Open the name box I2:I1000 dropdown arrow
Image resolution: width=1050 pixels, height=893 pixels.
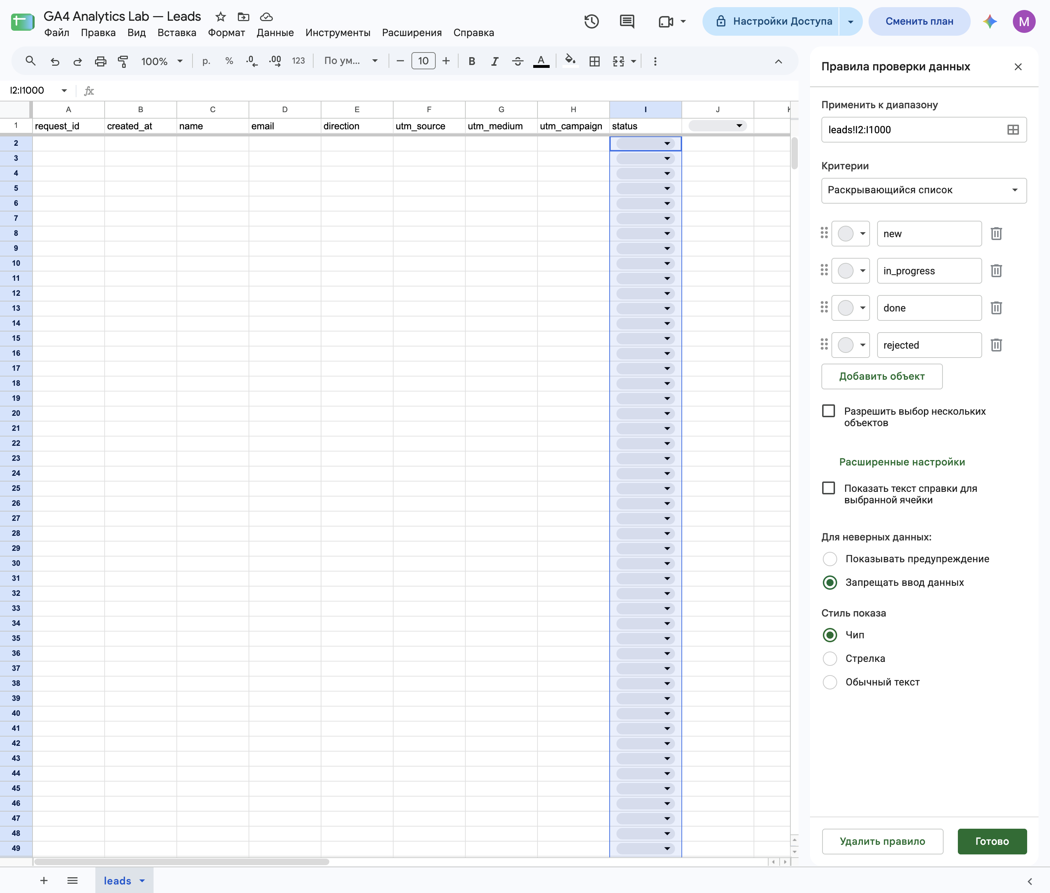click(x=64, y=91)
